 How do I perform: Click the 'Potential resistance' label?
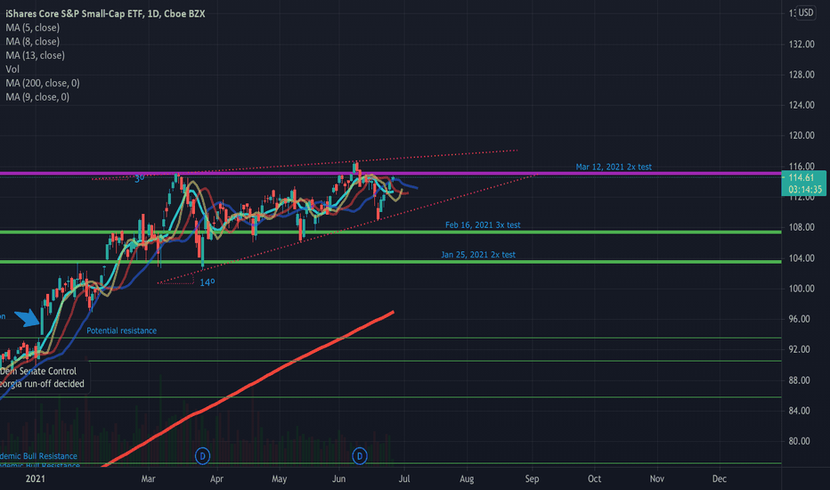point(121,331)
